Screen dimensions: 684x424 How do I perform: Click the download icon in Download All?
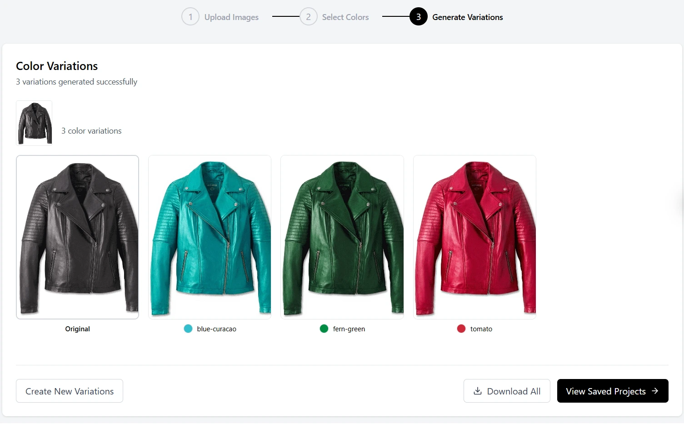click(x=477, y=391)
